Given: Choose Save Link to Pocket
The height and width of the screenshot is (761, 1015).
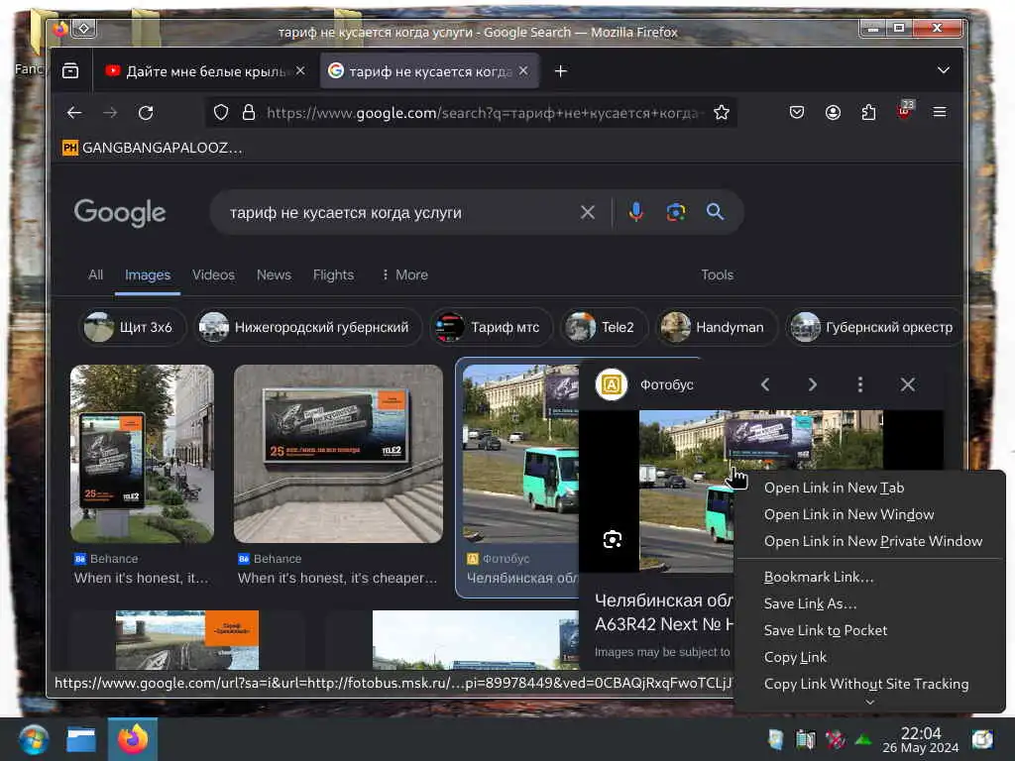Looking at the screenshot, I should coord(869,630).
